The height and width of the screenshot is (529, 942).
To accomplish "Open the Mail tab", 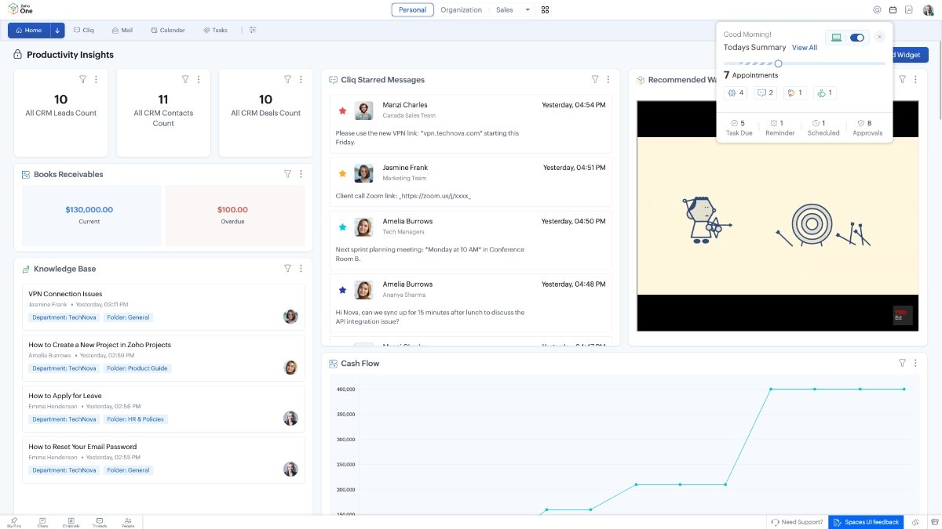I will (122, 31).
